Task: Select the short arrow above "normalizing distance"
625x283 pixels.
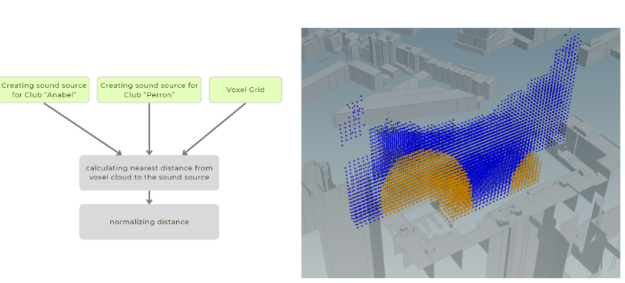Action: 149,198
